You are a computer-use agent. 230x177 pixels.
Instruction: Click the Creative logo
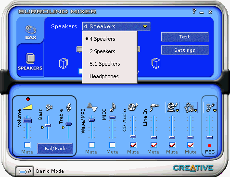[193, 168]
